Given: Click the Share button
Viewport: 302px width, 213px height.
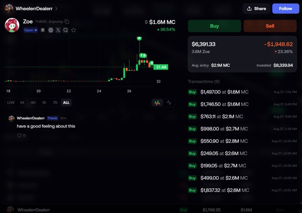Looking at the screenshot, I should click(256, 8).
